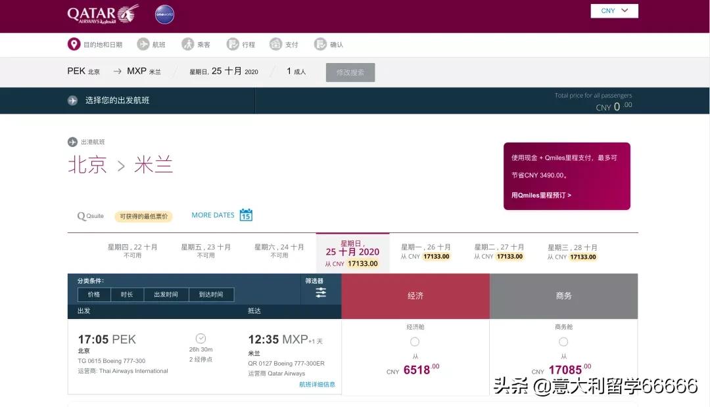Viewport: 710px width, 407px height.
Task: Open the 行程 itinerary step icon
Action: point(234,44)
